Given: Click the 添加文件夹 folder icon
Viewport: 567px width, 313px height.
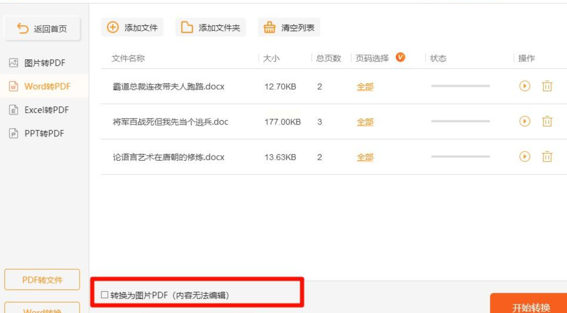Looking at the screenshot, I should (x=187, y=27).
